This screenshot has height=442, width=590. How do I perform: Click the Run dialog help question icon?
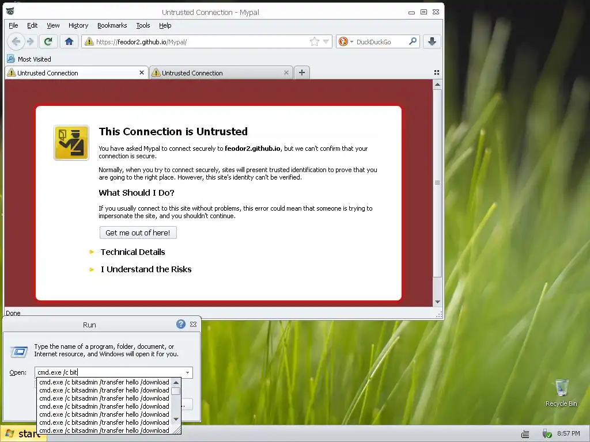pos(180,324)
